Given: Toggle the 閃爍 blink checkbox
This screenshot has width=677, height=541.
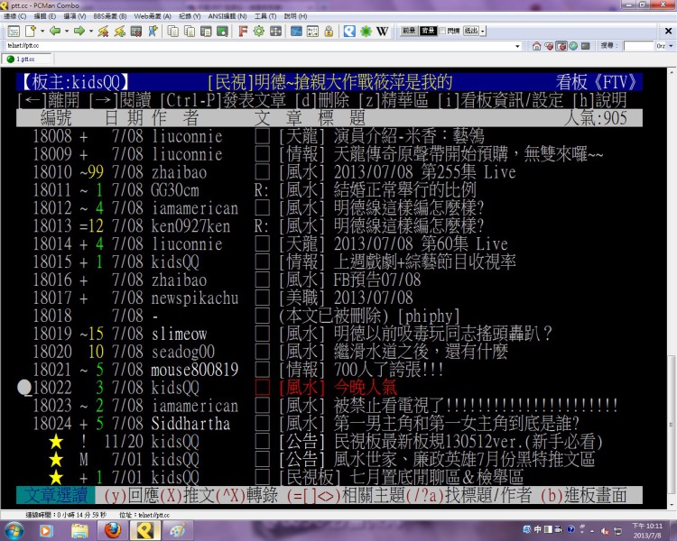Looking at the screenshot, I should (x=442, y=31).
